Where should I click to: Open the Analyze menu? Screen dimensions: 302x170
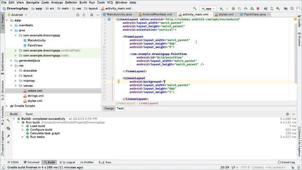[x=57, y=2]
